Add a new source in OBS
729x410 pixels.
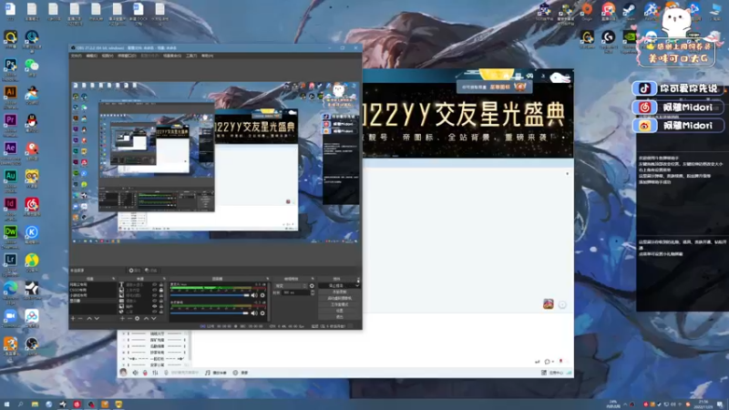click(x=122, y=318)
